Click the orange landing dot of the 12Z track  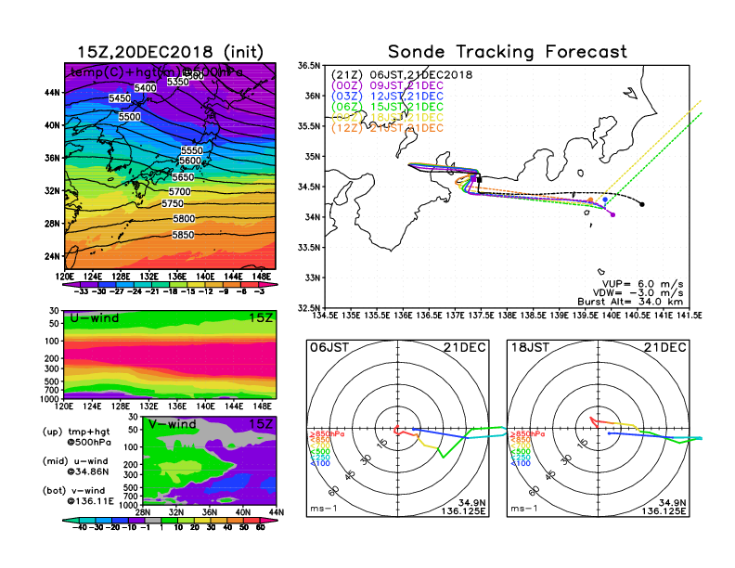coord(590,200)
